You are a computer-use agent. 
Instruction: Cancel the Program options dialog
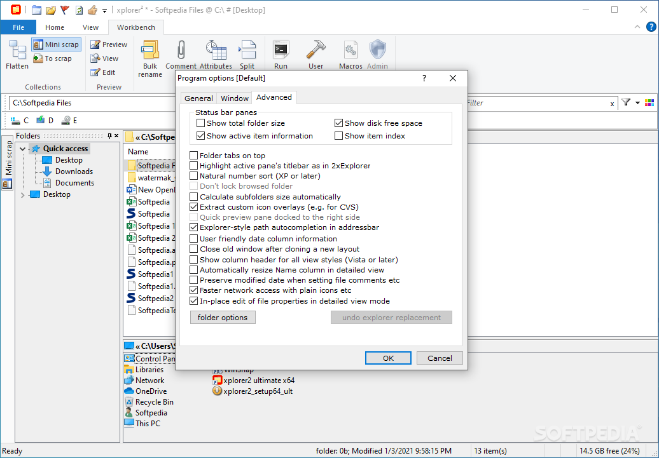[440, 358]
